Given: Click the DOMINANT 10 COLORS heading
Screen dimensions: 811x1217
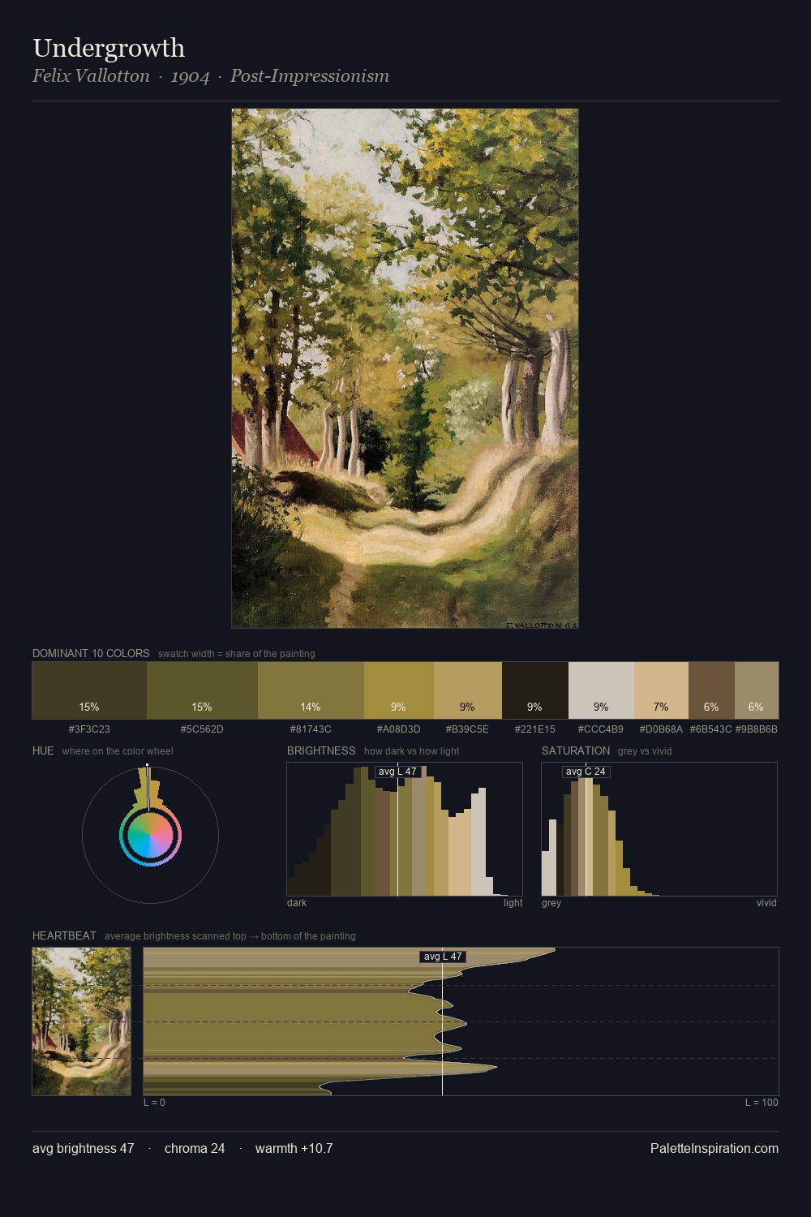Looking at the screenshot, I should point(91,653).
